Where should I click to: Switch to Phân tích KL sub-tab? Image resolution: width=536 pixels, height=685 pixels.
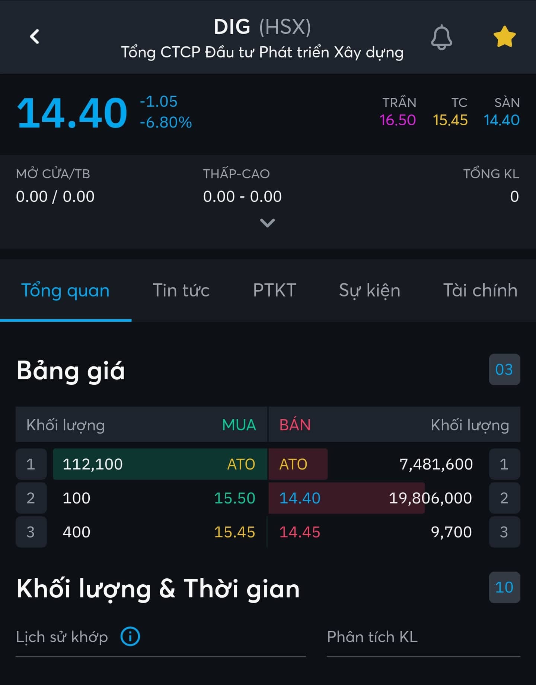click(372, 637)
